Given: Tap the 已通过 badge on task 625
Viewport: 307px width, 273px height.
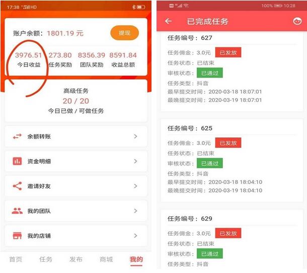Looking at the screenshot, I should pos(210,163).
